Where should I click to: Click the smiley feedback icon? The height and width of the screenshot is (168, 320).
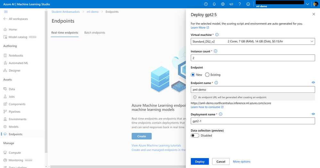click(248, 4)
